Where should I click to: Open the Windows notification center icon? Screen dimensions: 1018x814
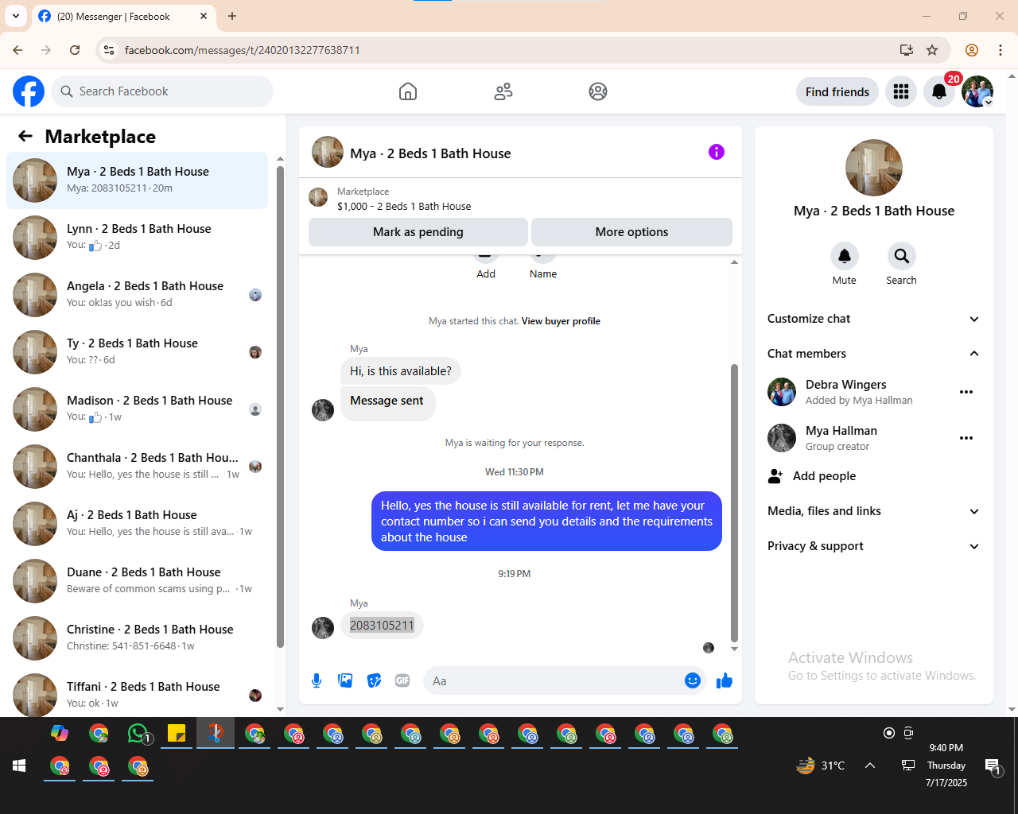click(993, 766)
